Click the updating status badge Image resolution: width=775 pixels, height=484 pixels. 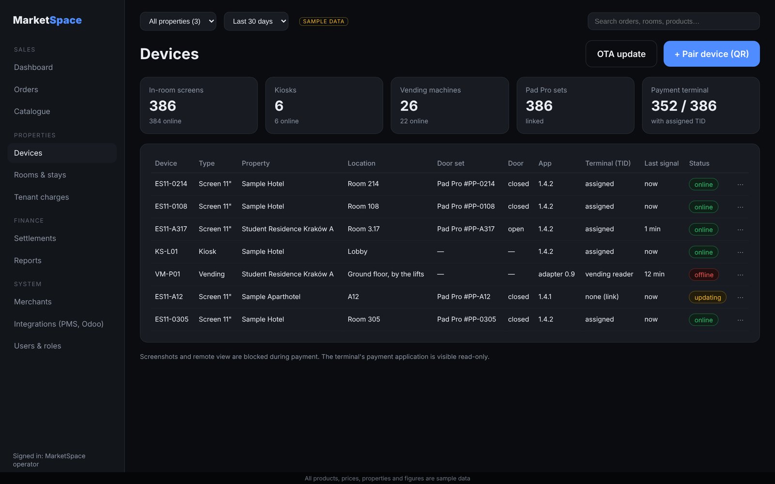[x=708, y=297]
